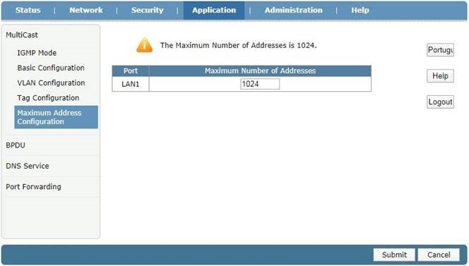This screenshot has width=469, height=266.
Task: Switch language with Portuguese button
Action: click(440, 50)
